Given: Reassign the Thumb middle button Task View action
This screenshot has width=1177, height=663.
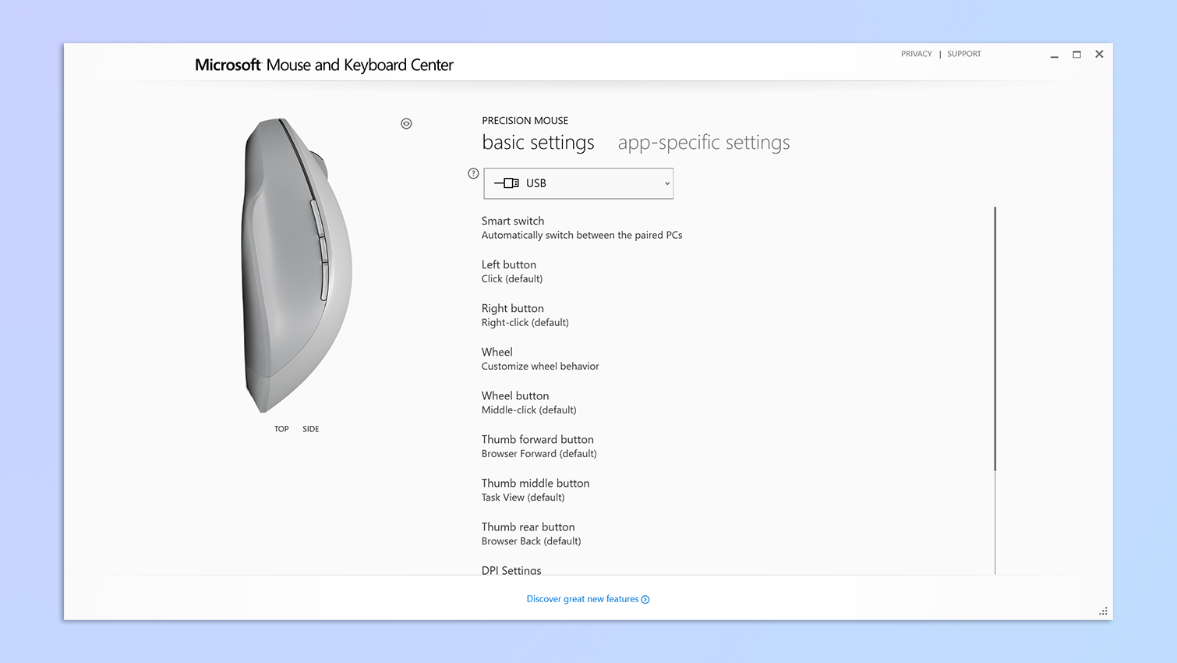Looking at the screenshot, I should (x=535, y=489).
